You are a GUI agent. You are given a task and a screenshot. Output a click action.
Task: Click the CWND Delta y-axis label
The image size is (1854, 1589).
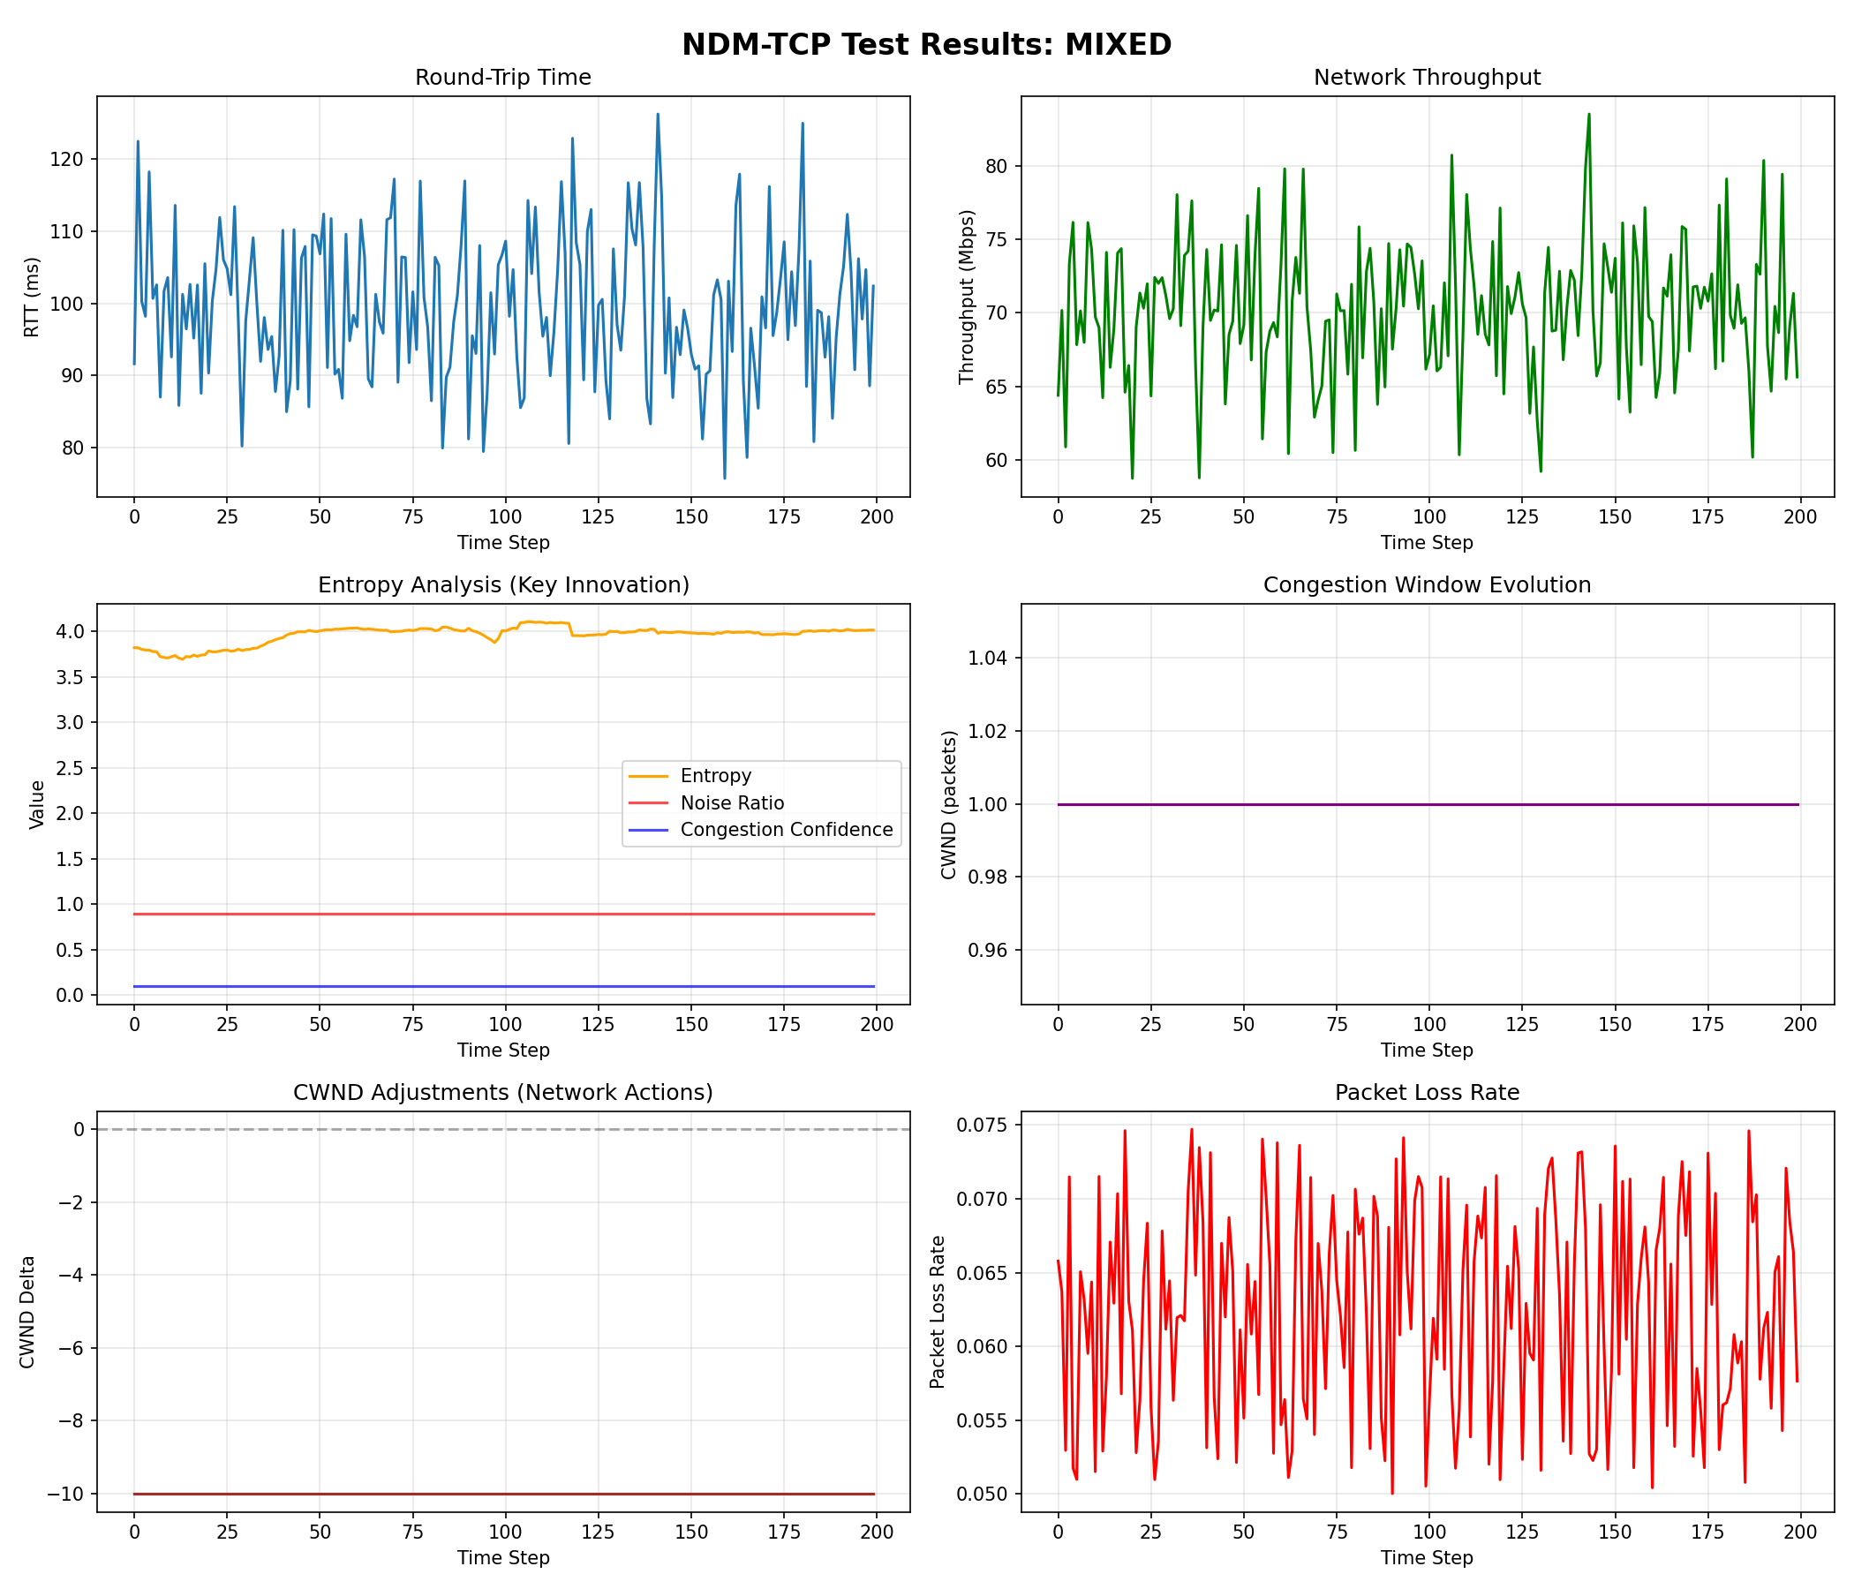tap(27, 1313)
